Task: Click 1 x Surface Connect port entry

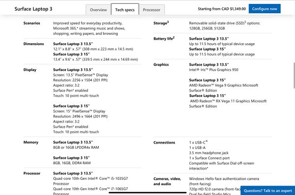Action: coord(209,158)
